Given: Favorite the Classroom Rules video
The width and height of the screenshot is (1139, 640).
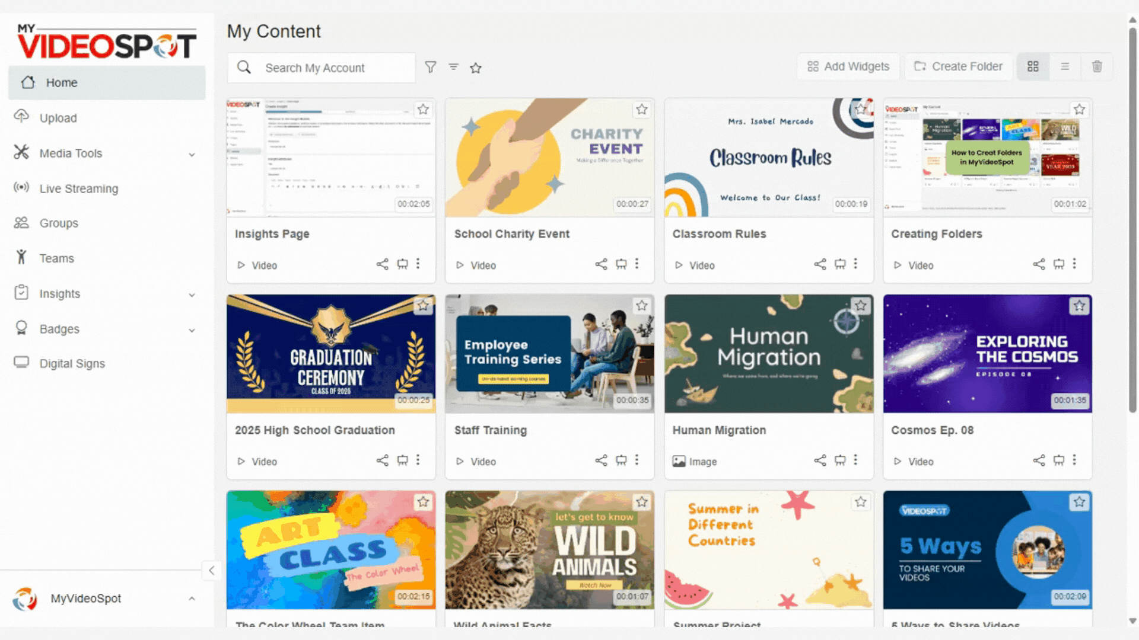Looking at the screenshot, I should coord(860,109).
